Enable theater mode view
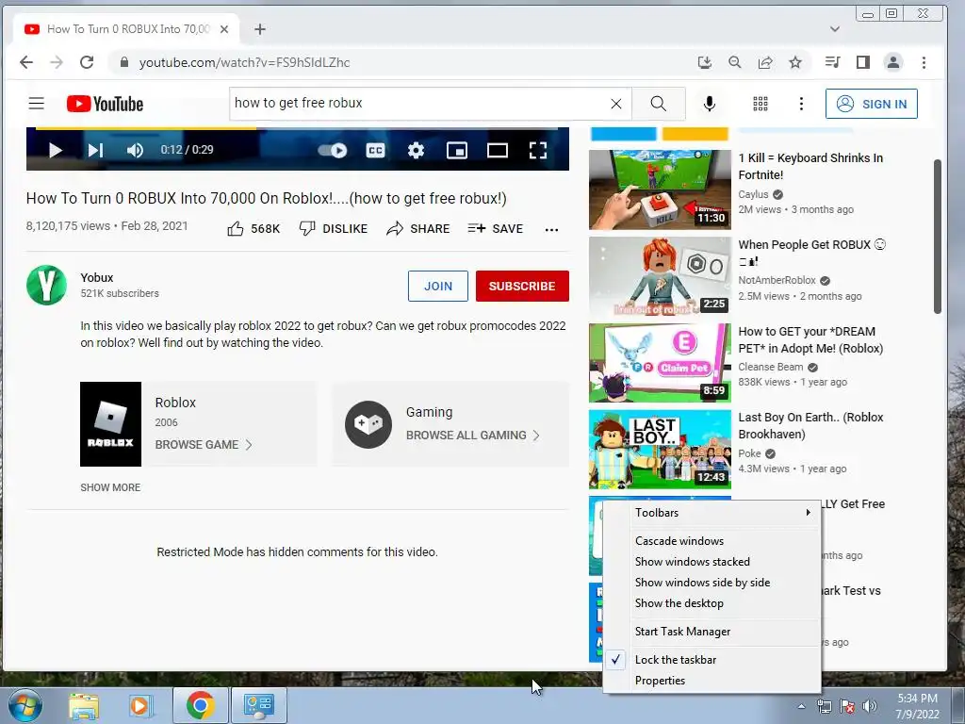Viewport: 965px width, 724px height. pyautogui.click(x=498, y=150)
